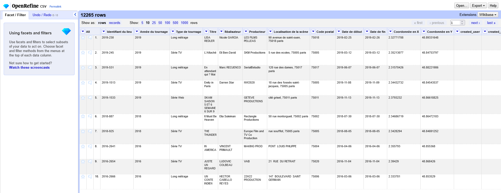Click the Producteur column menu arrow
The image size is (501, 193).
click(x=246, y=31)
